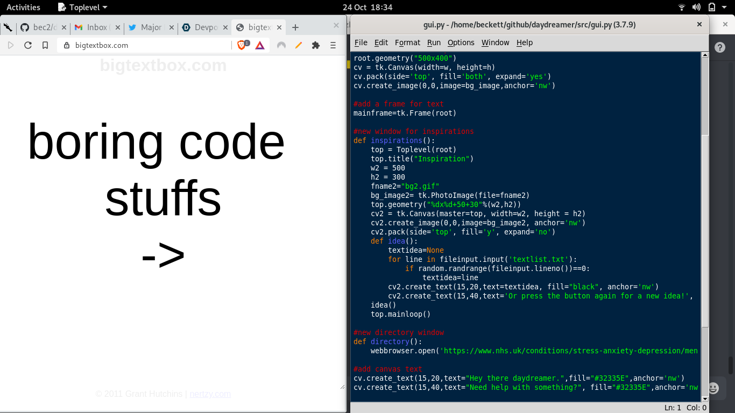This screenshot has width=735, height=413.
Task: Open the Options menu in IDLE
Action: pyautogui.click(x=461, y=42)
